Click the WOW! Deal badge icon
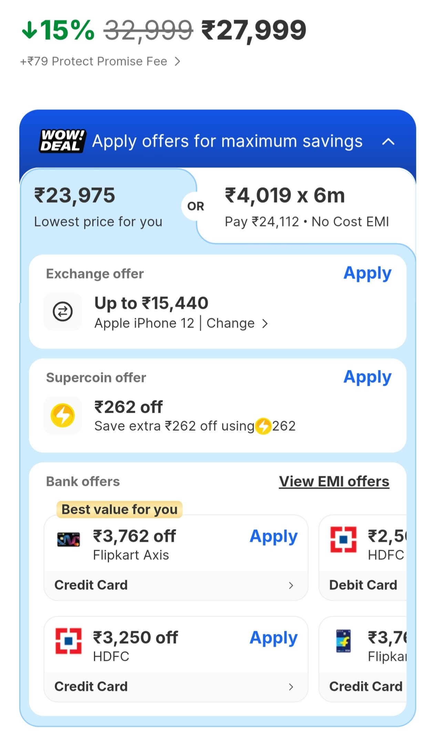This screenshot has width=435, height=742. tap(62, 141)
